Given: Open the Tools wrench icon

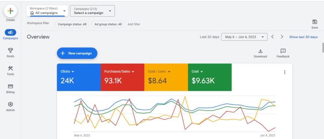Looking at the screenshot, I should tap(10, 68).
